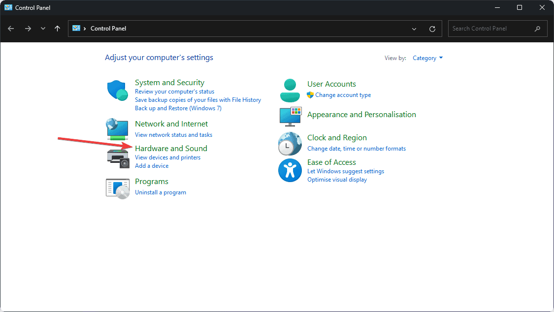Click the Ease of Access accessibility icon
The height and width of the screenshot is (312, 554).
click(290, 170)
